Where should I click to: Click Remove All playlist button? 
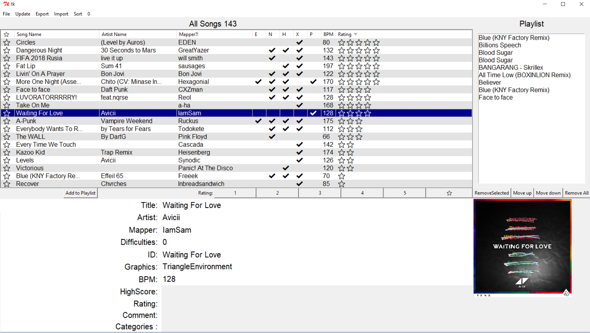pos(576,193)
